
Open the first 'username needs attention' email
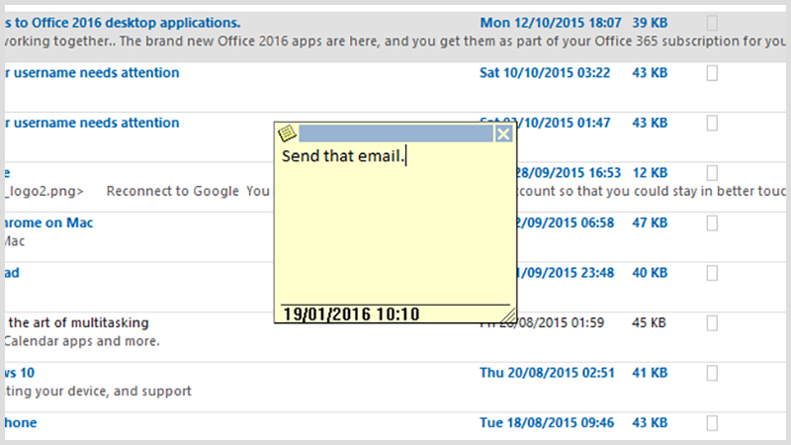[92, 72]
